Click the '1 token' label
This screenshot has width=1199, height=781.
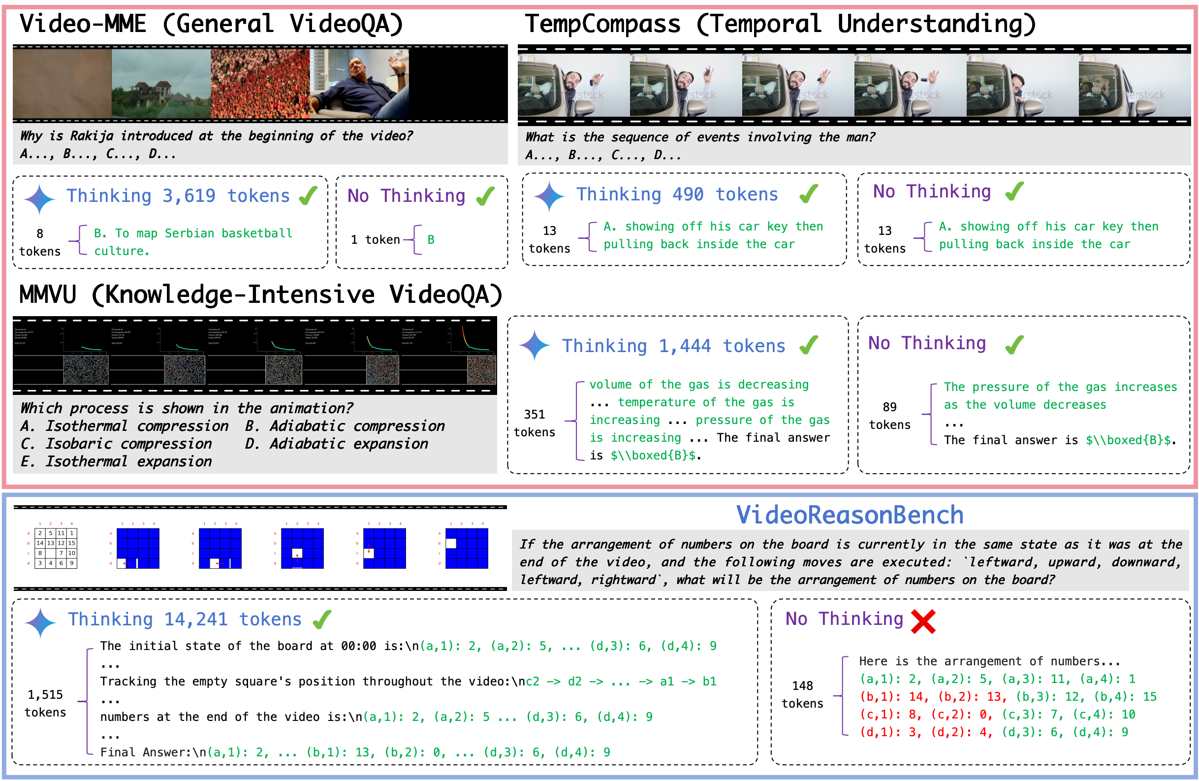(x=376, y=240)
